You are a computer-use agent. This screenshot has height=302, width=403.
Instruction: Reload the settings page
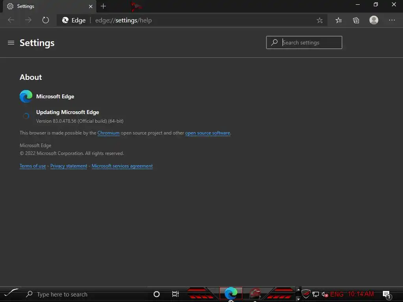46,20
